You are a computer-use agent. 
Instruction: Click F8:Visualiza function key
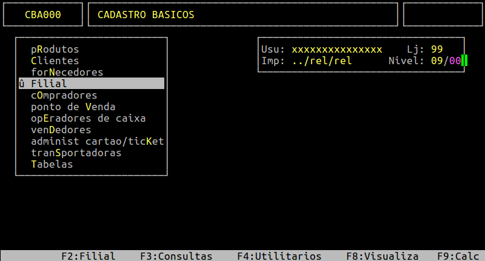click(382, 256)
